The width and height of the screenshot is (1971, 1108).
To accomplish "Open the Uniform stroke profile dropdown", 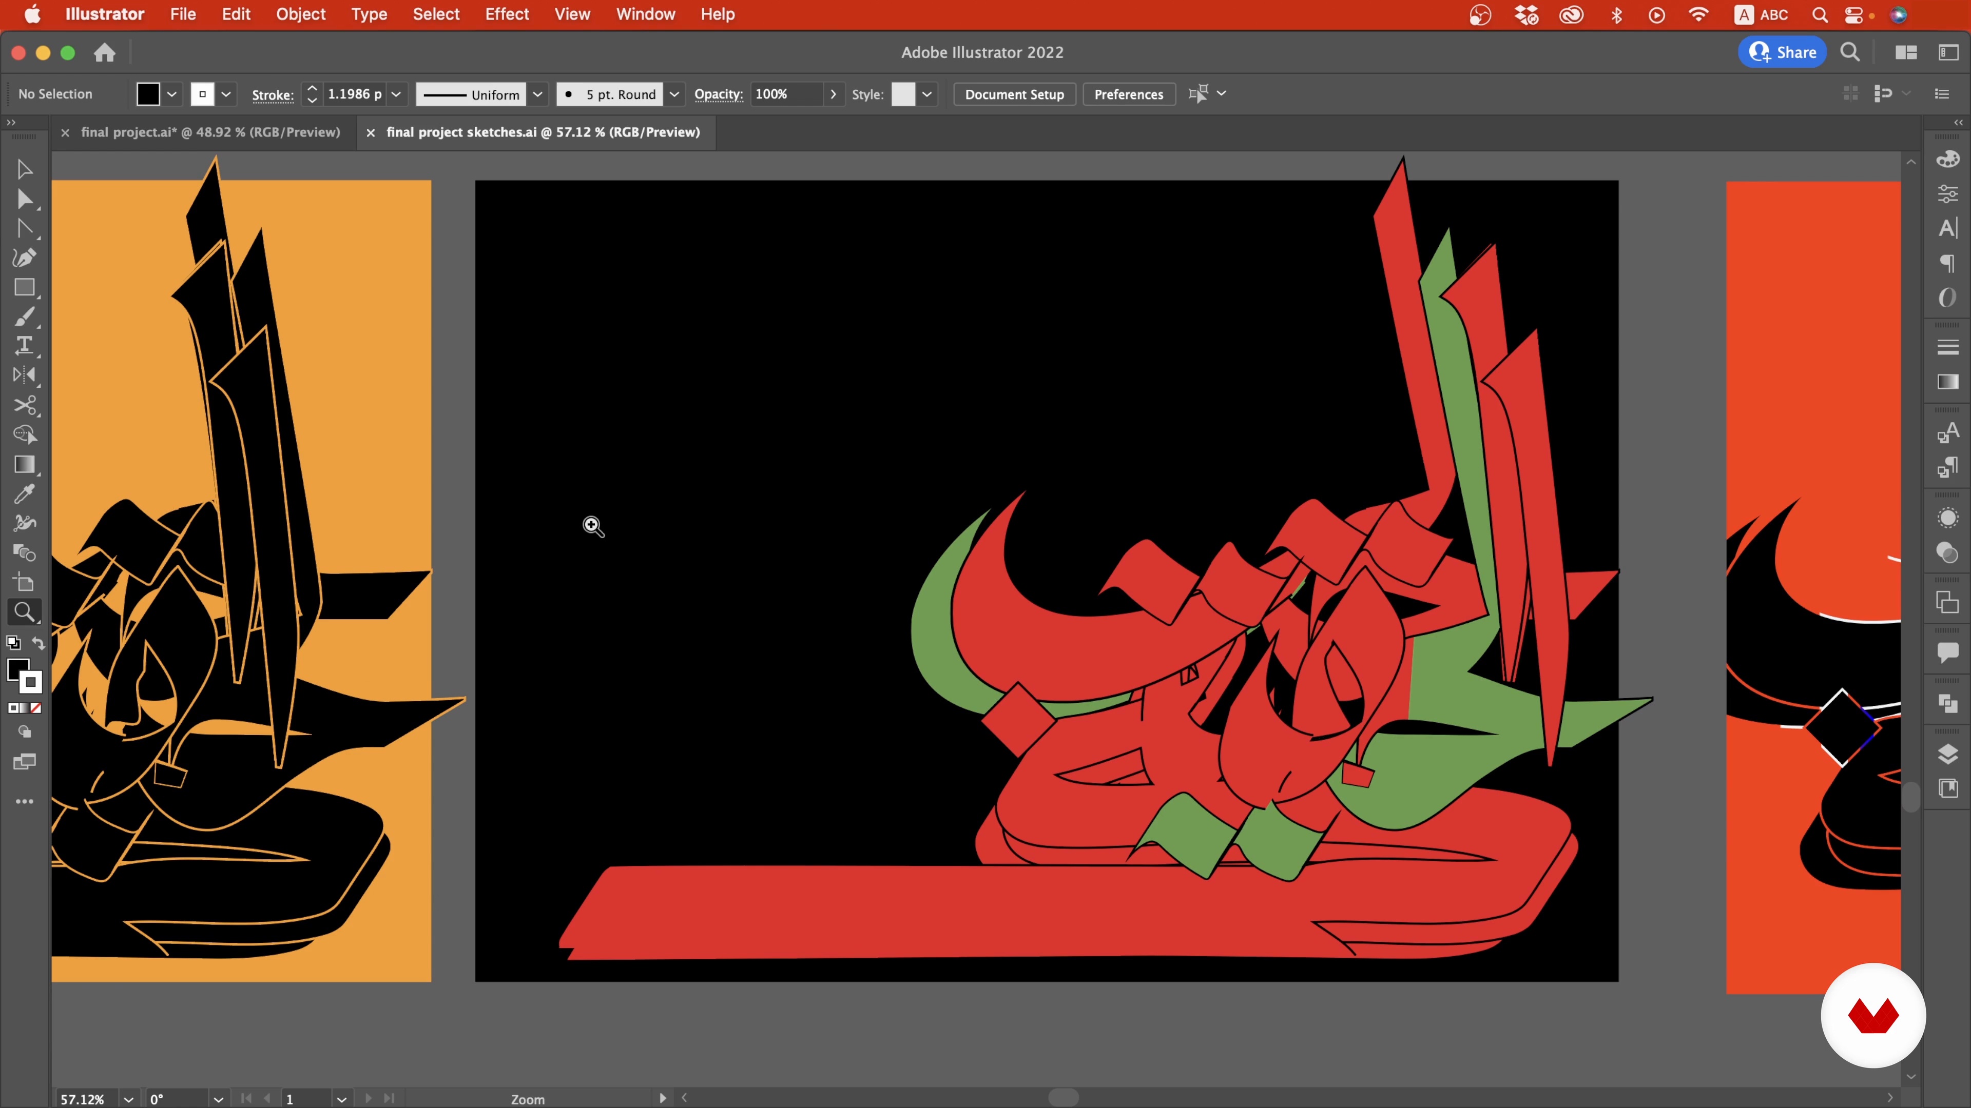I will (x=538, y=94).
